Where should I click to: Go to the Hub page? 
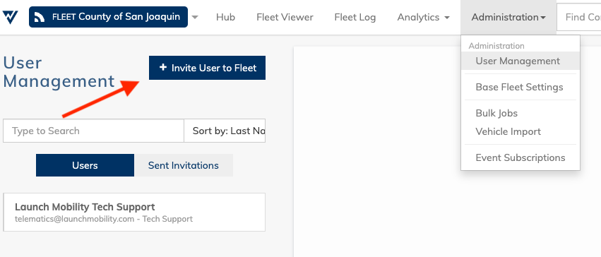pyautogui.click(x=225, y=17)
